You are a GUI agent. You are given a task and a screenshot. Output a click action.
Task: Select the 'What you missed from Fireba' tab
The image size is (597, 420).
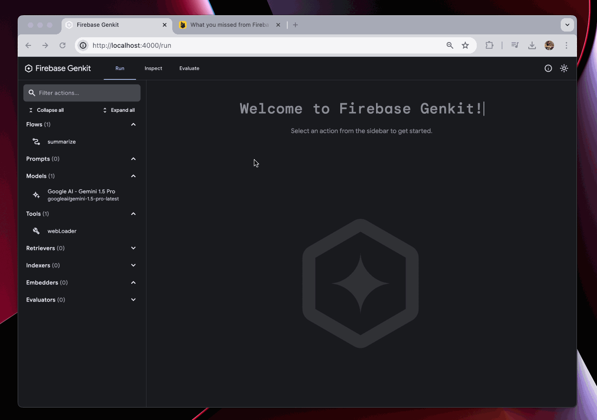230,25
